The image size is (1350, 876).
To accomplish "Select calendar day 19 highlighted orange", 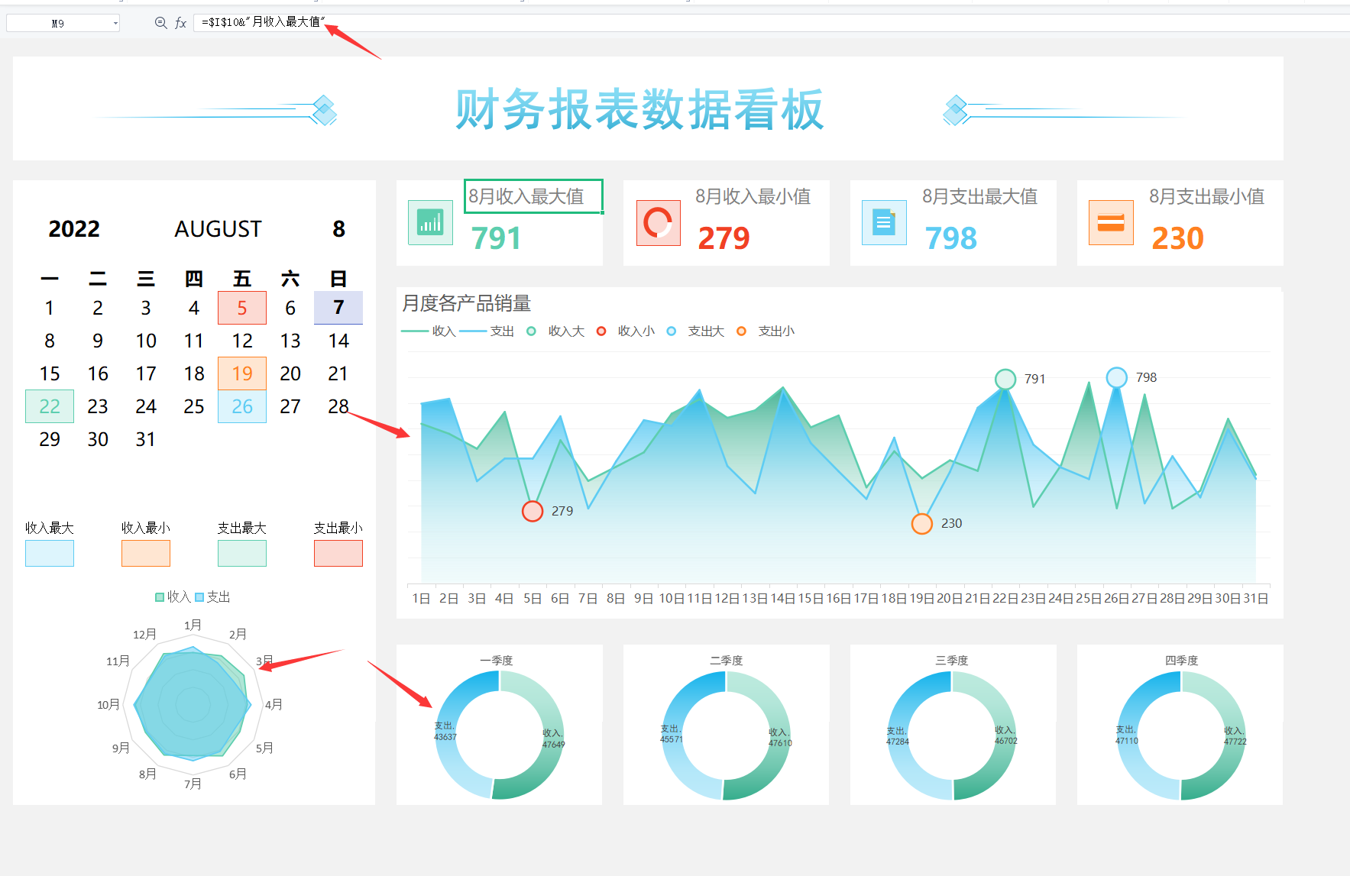I will click(242, 373).
